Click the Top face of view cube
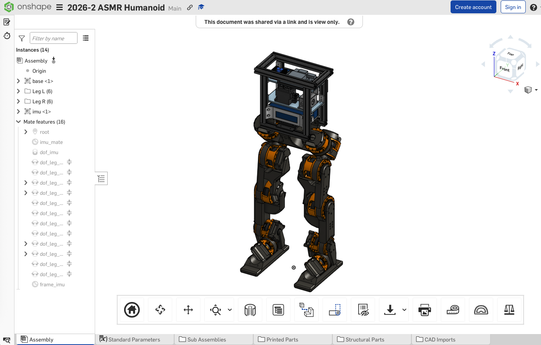Image resolution: width=541 pixels, height=345 pixels. [510, 54]
